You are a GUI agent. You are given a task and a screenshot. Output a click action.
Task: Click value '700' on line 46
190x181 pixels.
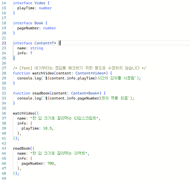point(51,163)
